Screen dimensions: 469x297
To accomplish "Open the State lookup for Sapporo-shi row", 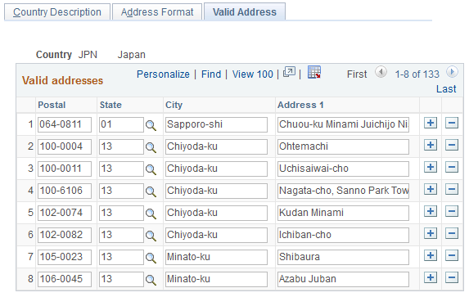I will pyautogui.click(x=151, y=125).
